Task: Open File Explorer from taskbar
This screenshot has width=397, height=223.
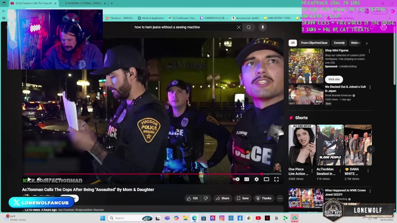Action: tap(185, 218)
